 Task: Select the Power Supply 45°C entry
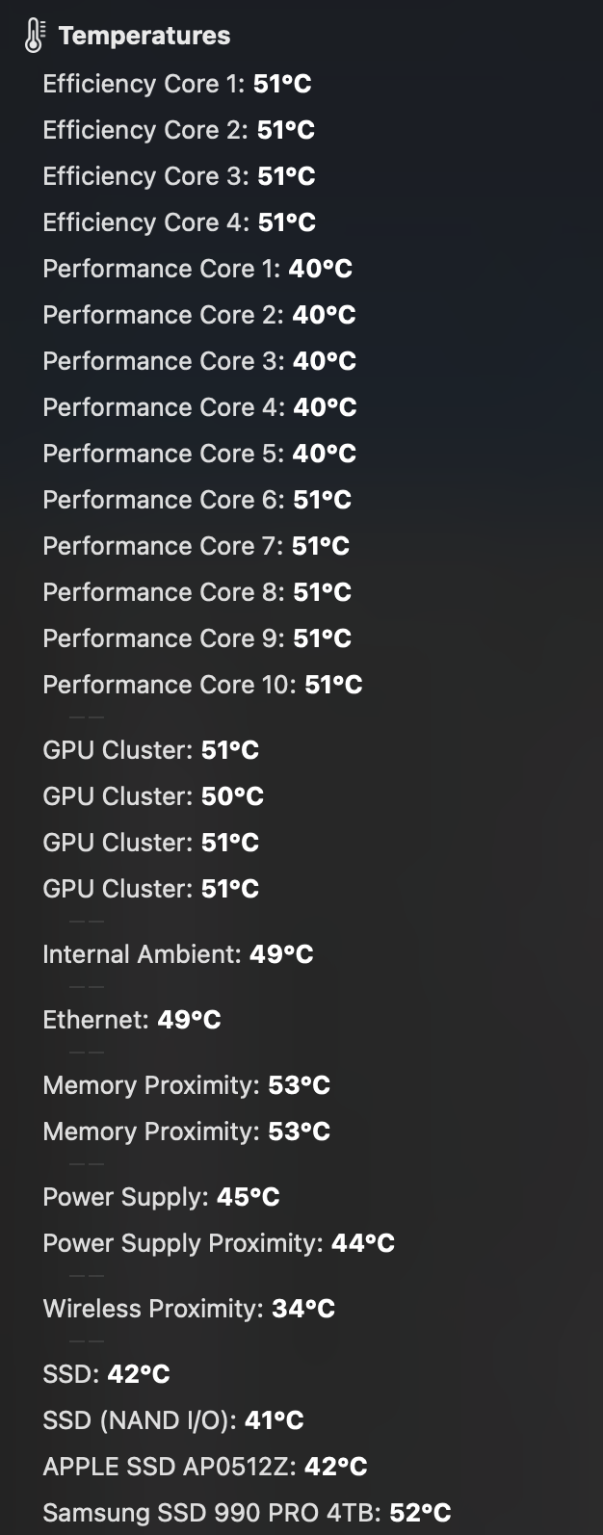pyautogui.click(x=161, y=1197)
